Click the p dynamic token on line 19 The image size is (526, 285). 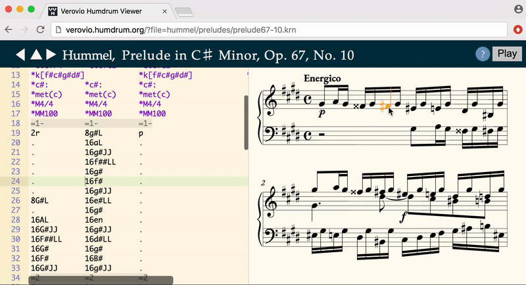[x=141, y=133]
